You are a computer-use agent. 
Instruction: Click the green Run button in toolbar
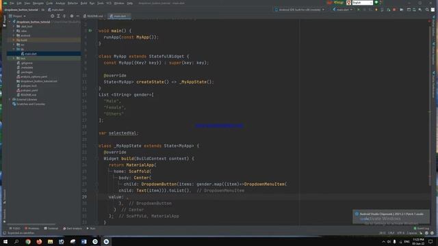(x=359, y=10)
